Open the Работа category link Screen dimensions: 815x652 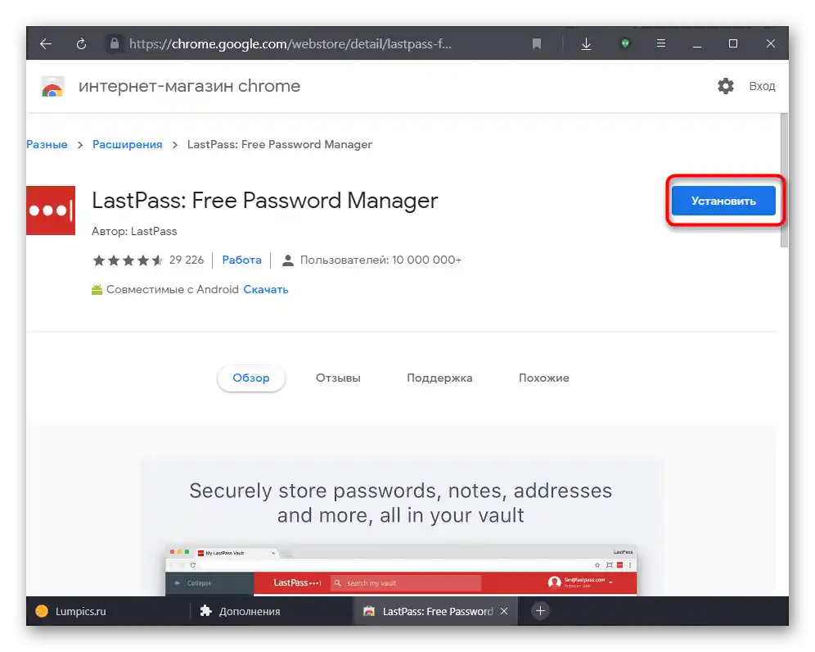point(241,260)
